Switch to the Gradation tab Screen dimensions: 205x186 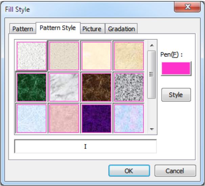click(x=121, y=29)
